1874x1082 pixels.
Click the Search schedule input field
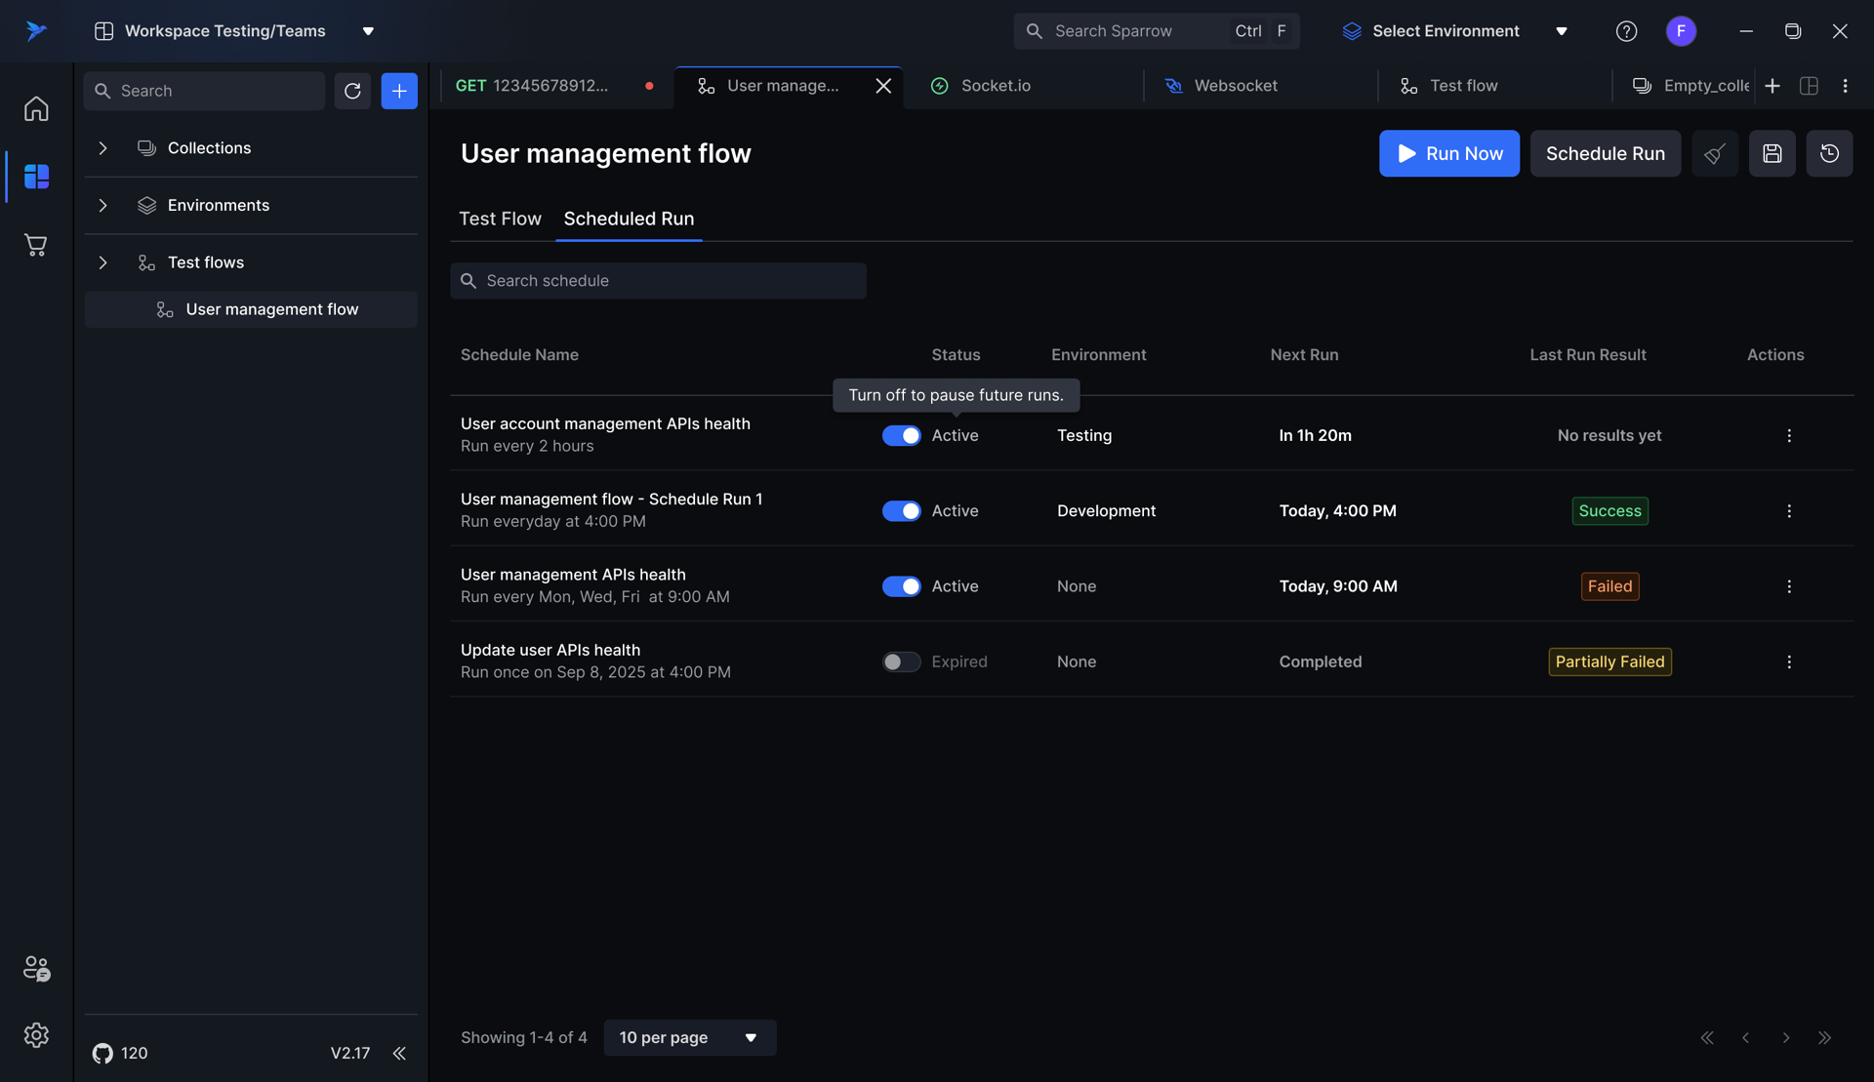click(658, 281)
